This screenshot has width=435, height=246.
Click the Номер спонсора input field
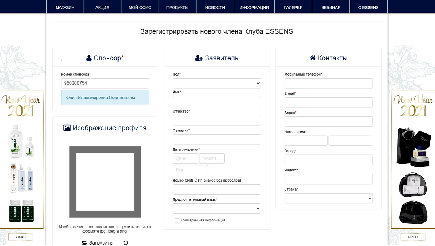[x=105, y=83]
